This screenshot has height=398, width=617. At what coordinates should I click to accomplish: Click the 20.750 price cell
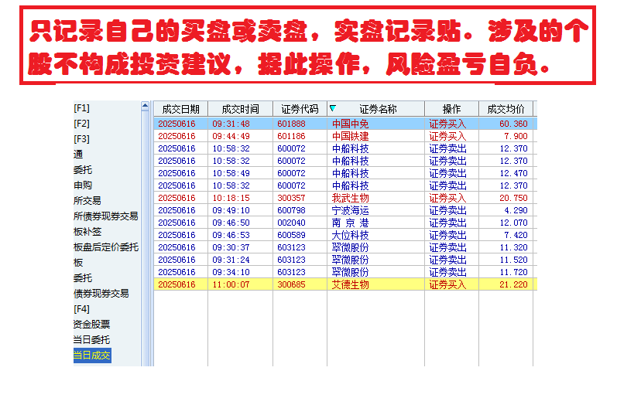pyautogui.click(x=513, y=198)
